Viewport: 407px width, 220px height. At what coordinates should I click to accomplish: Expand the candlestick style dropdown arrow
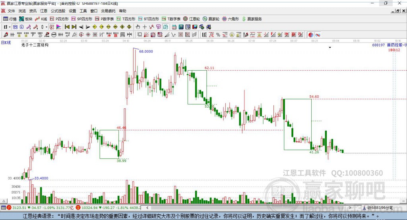click(47, 27)
